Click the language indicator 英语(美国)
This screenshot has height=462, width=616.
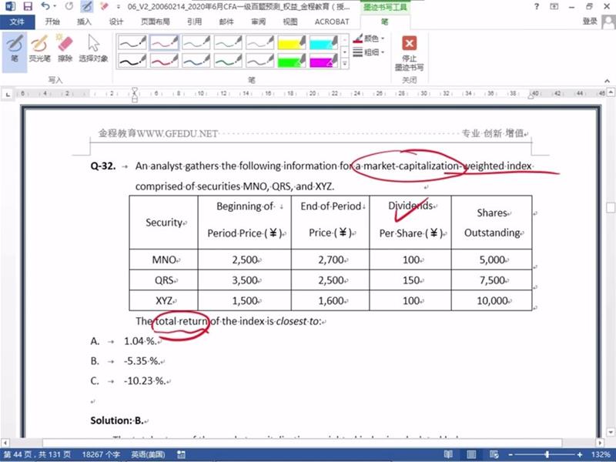[x=148, y=454]
